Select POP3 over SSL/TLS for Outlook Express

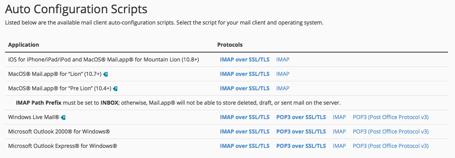click(301, 146)
